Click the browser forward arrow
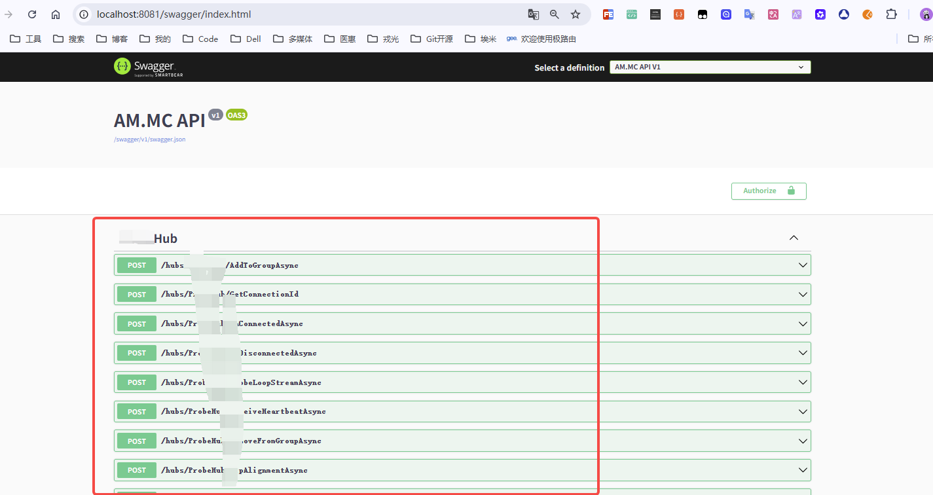The image size is (933, 495). click(x=9, y=14)
